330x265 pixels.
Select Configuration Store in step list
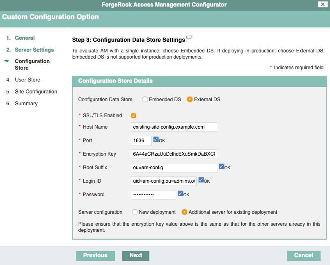point(32,64)
